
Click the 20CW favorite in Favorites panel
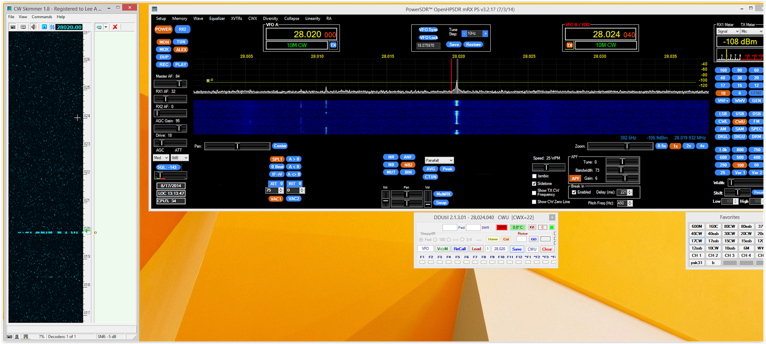point(746,234)
